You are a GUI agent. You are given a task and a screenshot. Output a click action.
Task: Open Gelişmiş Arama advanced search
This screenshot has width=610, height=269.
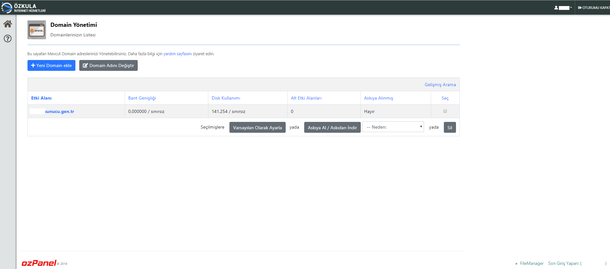point(440,85)
